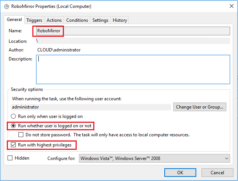This screenshot has height=181, width=238.
Task: Switch to the Triggers tab
Action: [34, 20]
